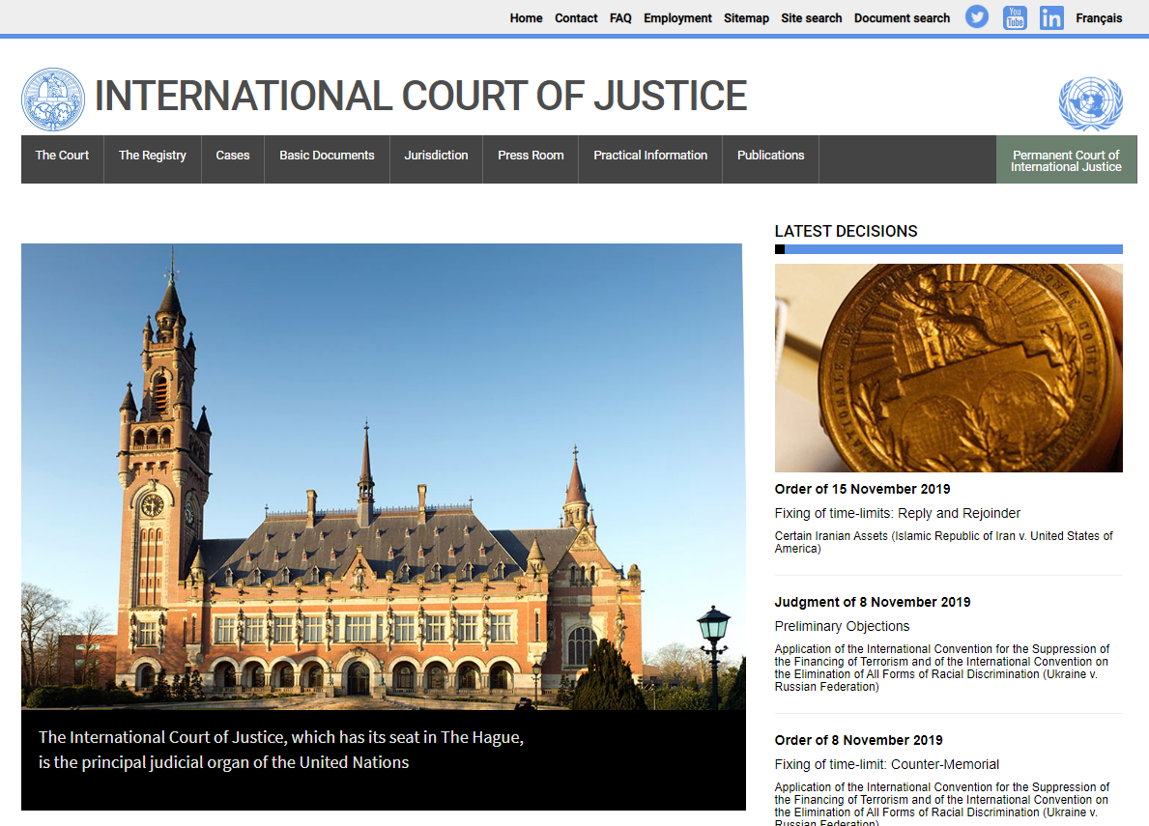Open Basic Documents menu
This screenshot has width=1149, height=826.
click(327, 158)
